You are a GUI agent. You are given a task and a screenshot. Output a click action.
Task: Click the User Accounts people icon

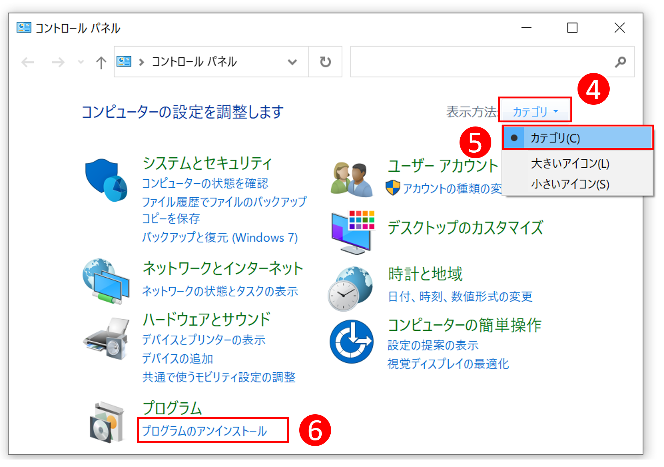pos(352,180)
